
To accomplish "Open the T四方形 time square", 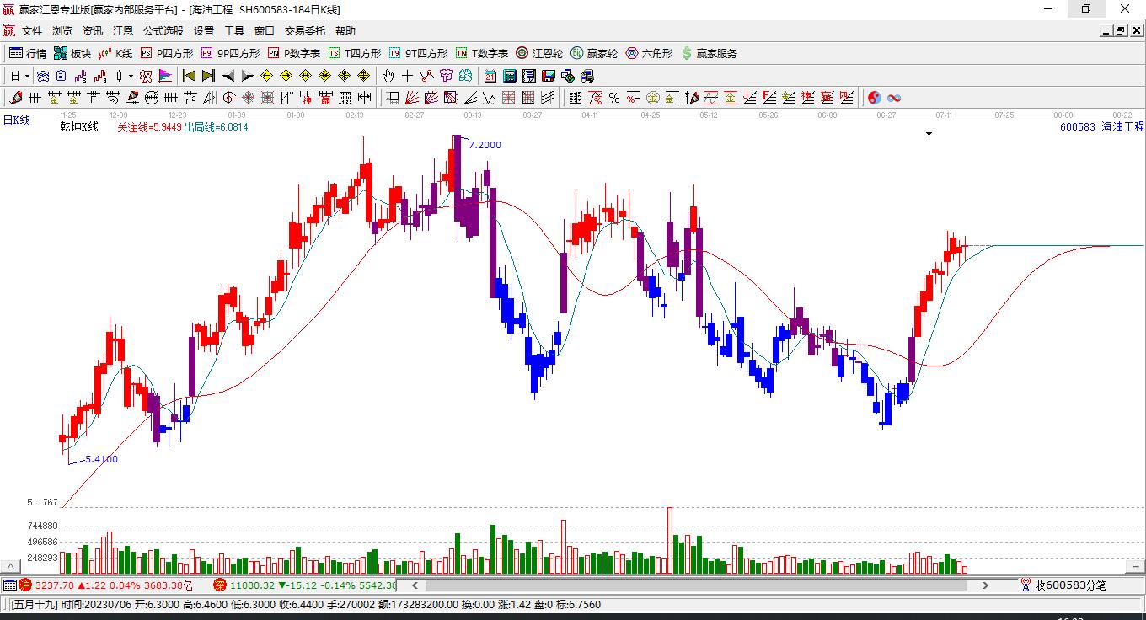I will [x=355, y=53].
